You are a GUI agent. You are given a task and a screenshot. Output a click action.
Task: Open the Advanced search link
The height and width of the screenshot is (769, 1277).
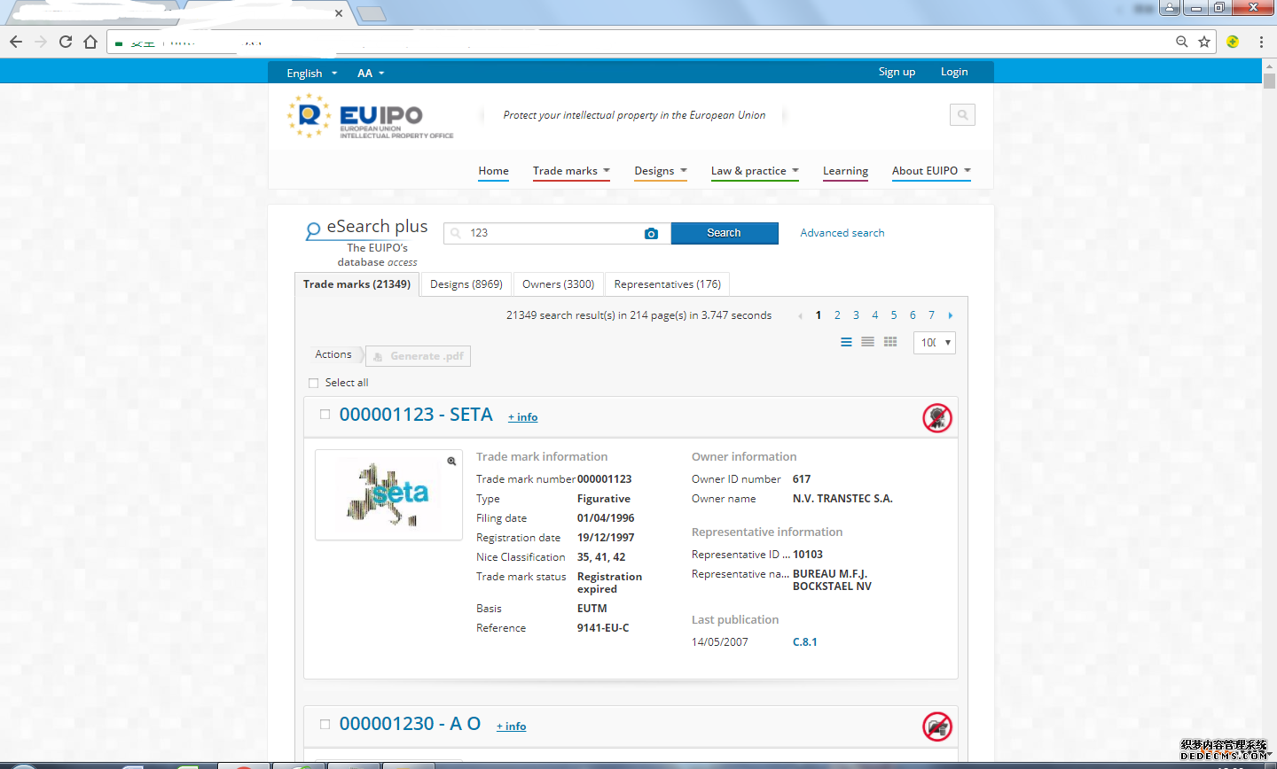coord(842,233)
